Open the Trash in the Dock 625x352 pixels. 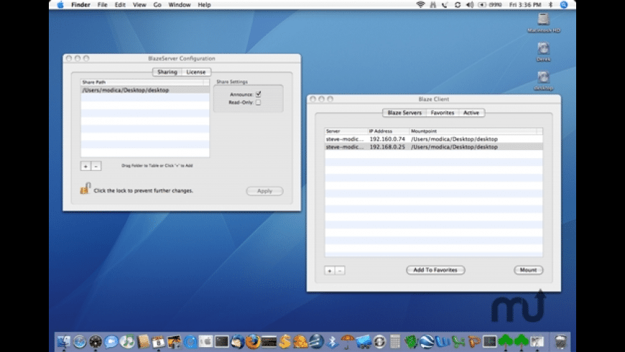561,342
